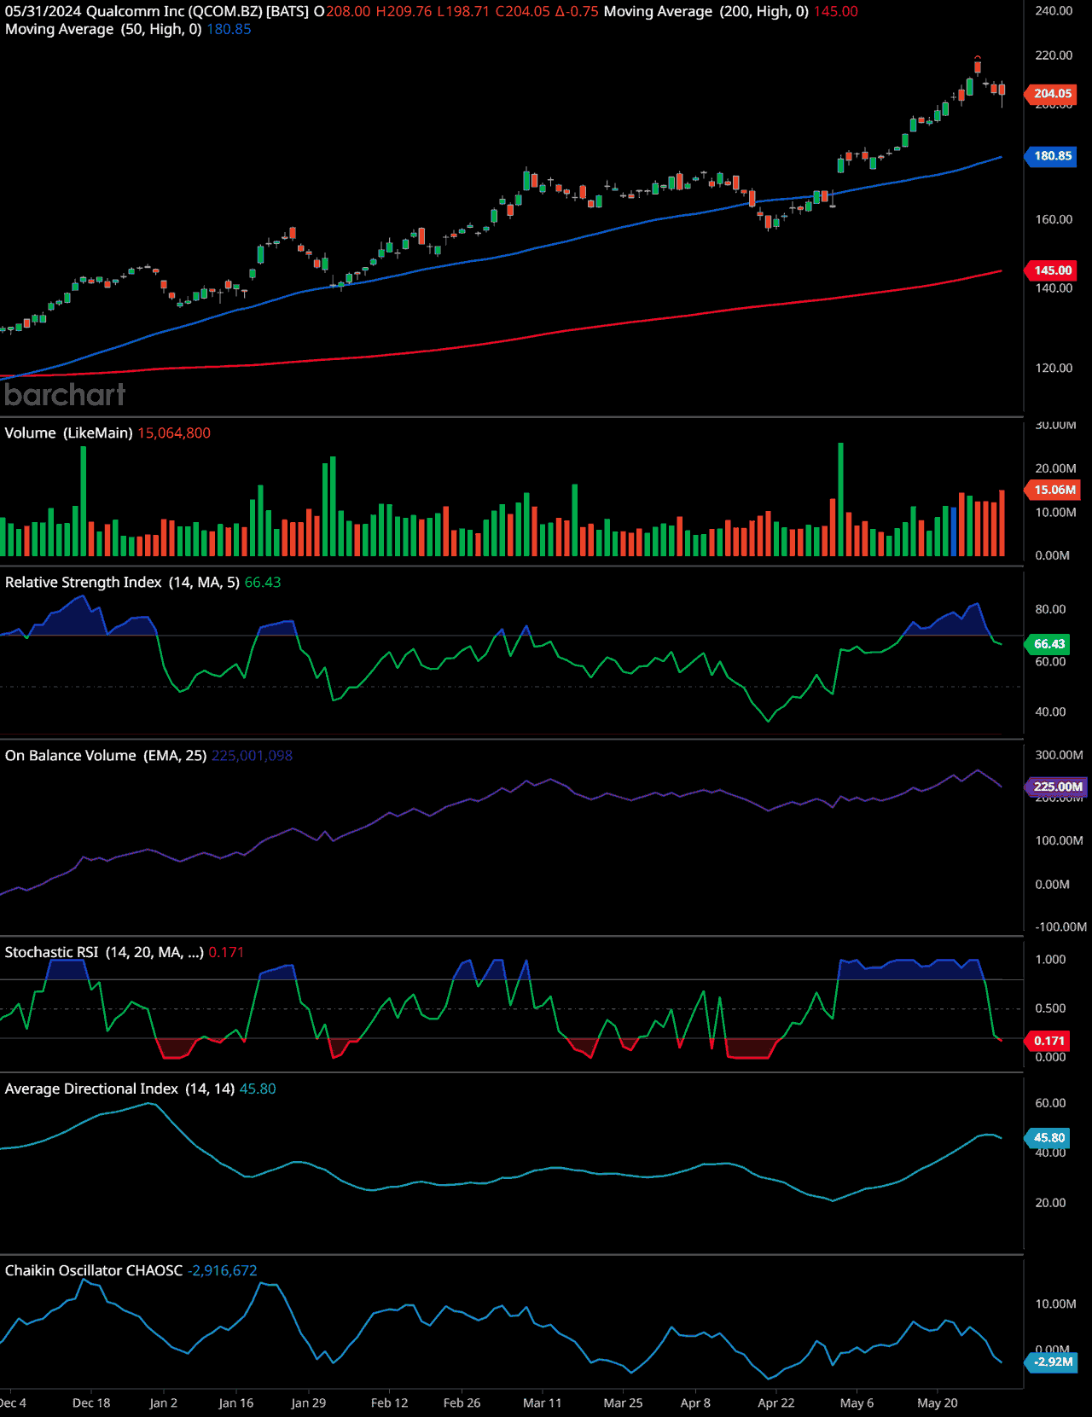Image resolution: width=1092 pixels, height=1417 pixels.
Task: Click the 'May 20' date on time axis
Action: (x=938, y=1402)
